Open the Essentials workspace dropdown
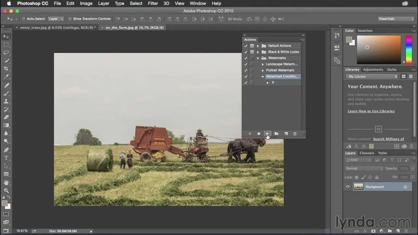 pyautogui.click(x=396, y=19)
